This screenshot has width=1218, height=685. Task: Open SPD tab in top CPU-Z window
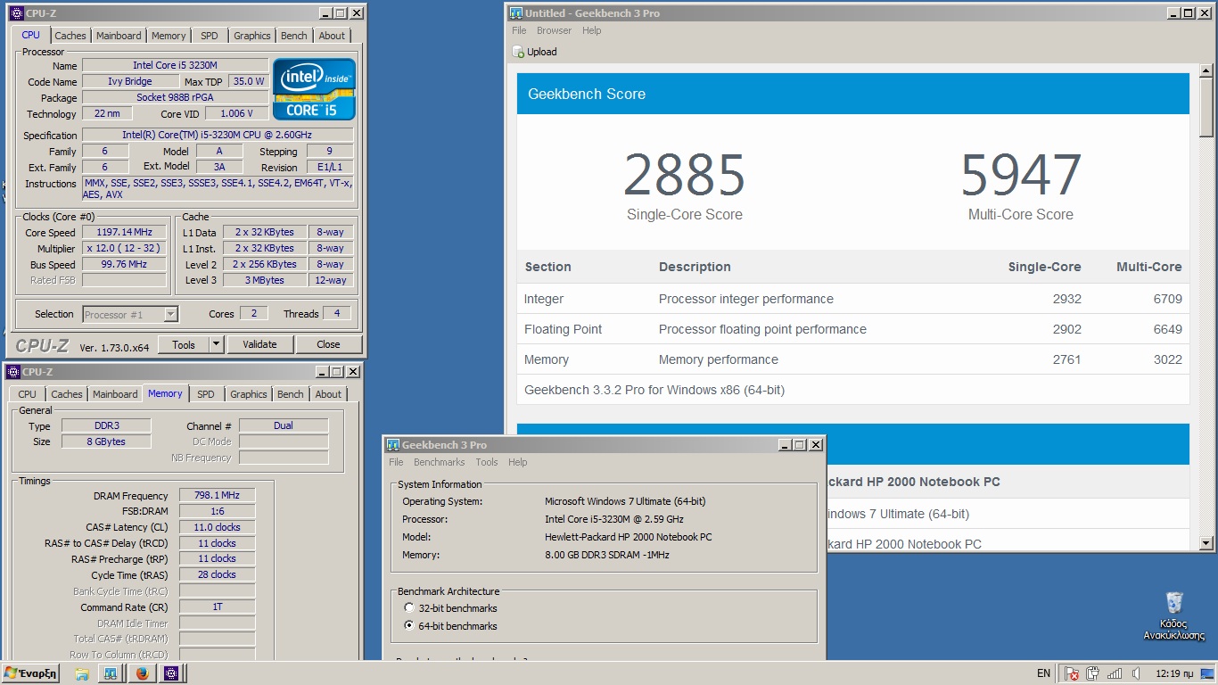[x=209, y=36]
